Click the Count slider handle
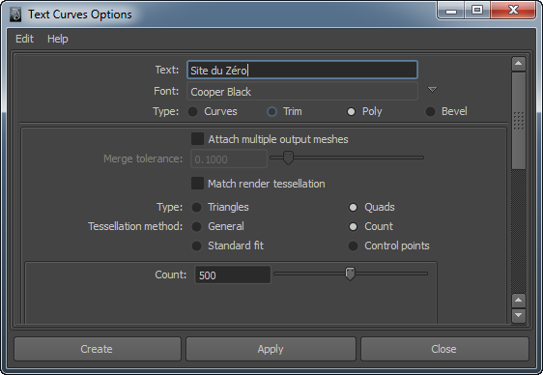 click(350, 274)
